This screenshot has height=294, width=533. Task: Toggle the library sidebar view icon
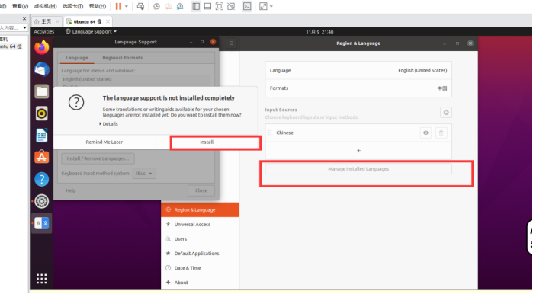coord(196,6)
